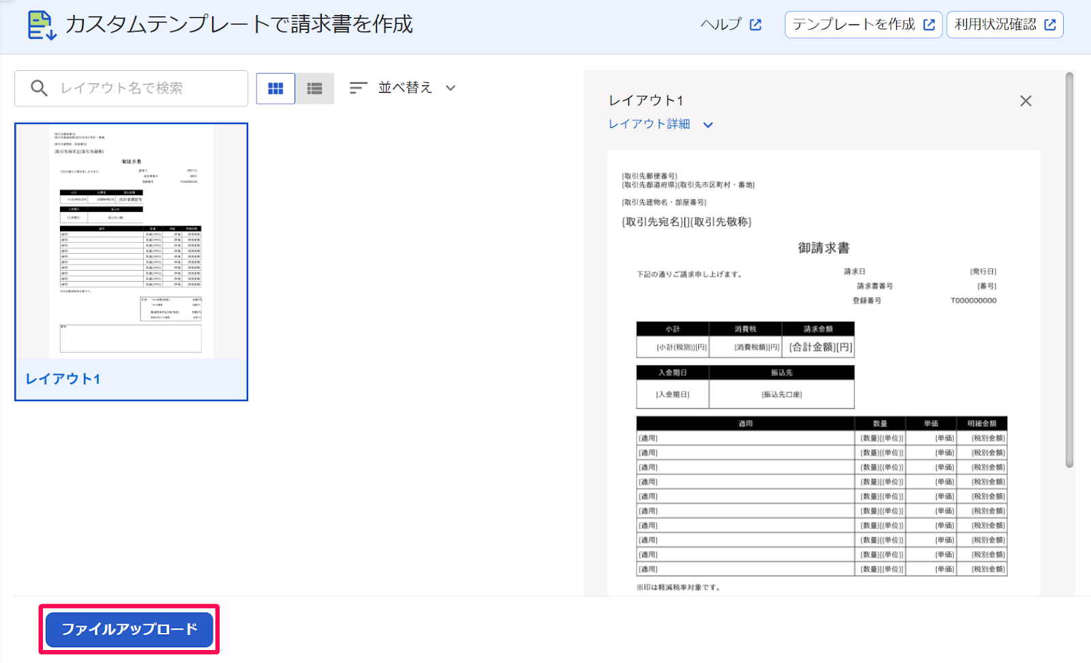Click the preview panel vertical scrollbar
Image resolution: width=1091 pixels, height=663 pixels.
click(1069, 270)
